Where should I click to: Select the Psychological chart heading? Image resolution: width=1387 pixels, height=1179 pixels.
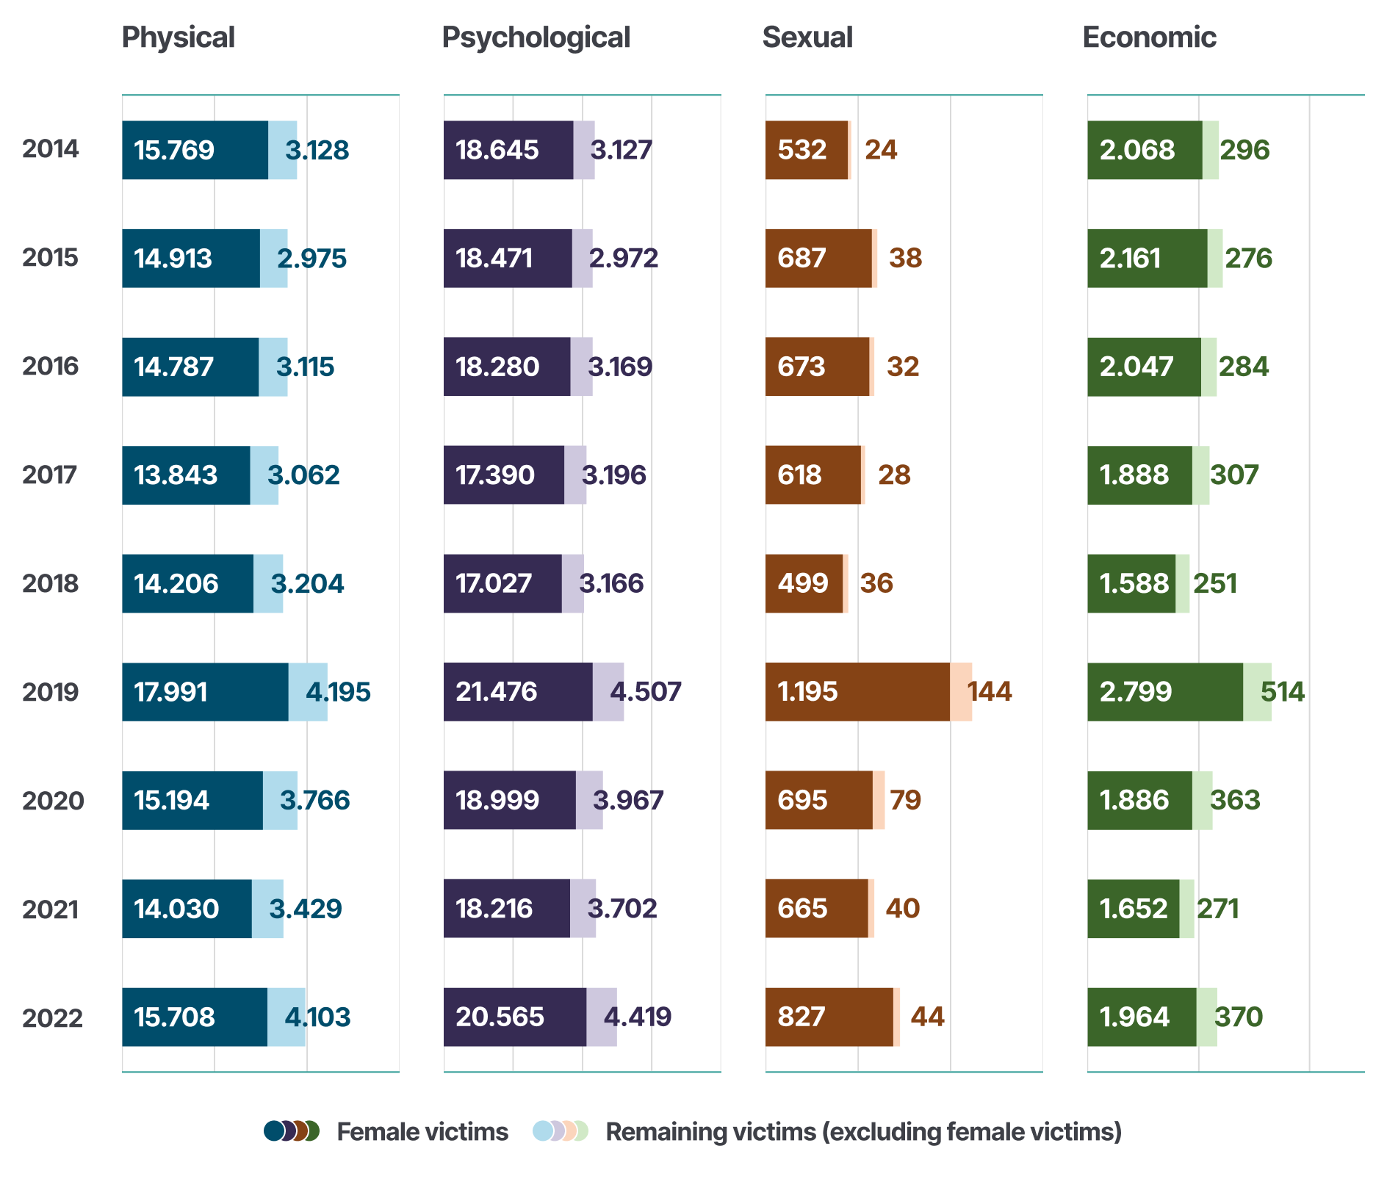point(536,37)
